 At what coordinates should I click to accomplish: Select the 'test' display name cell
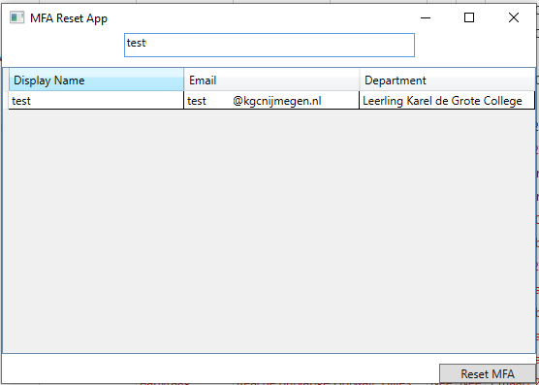point(96,101)
